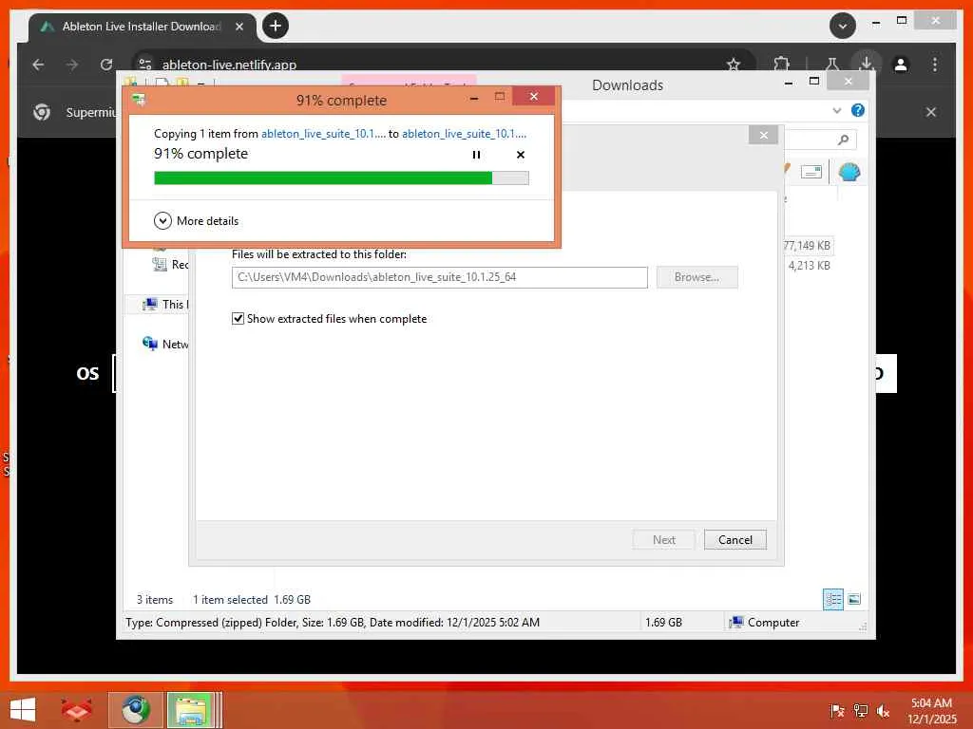Viewport: 973px width, 729px height.
Task: Click the muted volume tray icon
Action: [x=883, y=711]
